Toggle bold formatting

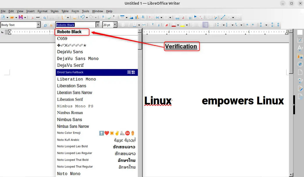[x=123, y=25]
